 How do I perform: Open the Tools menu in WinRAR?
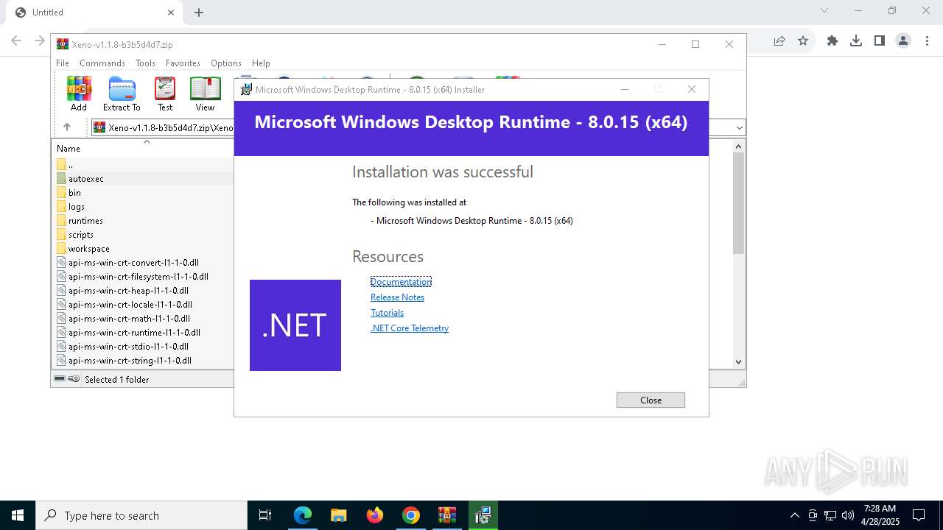click(145, 63)
